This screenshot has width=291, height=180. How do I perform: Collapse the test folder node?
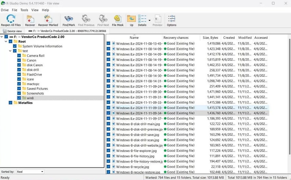(10, 51)
